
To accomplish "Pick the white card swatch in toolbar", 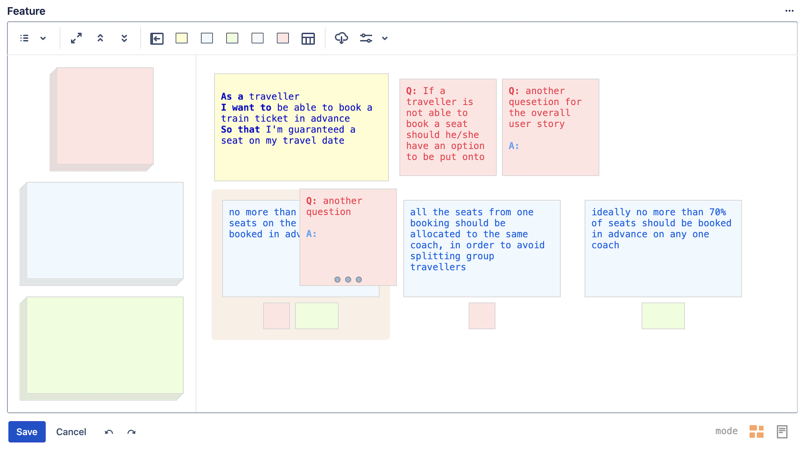I will coord(257,38).
